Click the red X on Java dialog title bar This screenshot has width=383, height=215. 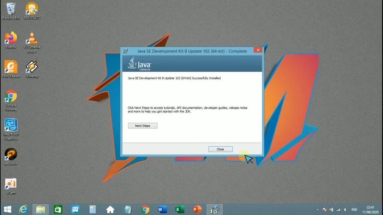(258, 50)
